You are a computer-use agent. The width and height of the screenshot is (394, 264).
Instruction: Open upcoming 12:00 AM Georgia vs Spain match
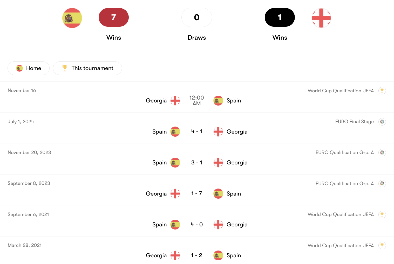coord(197,101)
